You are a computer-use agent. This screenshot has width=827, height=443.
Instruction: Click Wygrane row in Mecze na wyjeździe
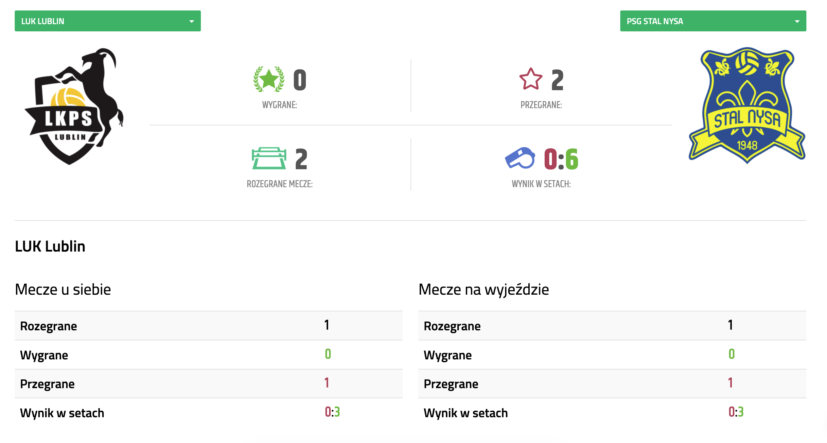612,355
